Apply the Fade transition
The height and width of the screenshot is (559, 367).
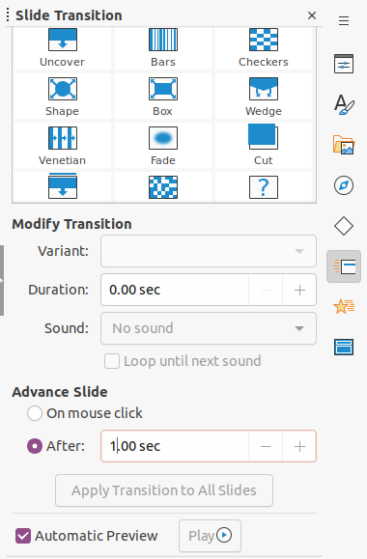click(x=163, y=145)
